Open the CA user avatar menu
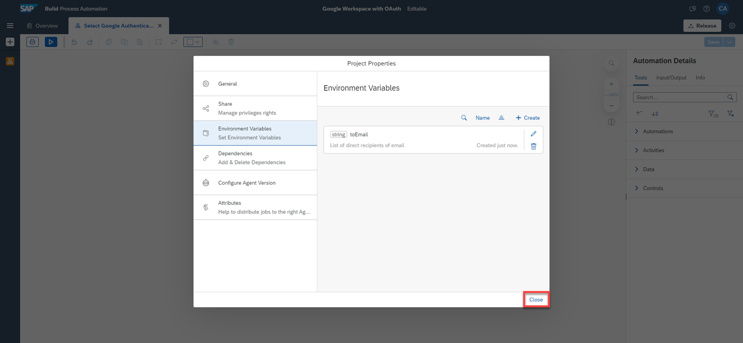The width and height of the screenshot is (743, 343). (723, 9)
